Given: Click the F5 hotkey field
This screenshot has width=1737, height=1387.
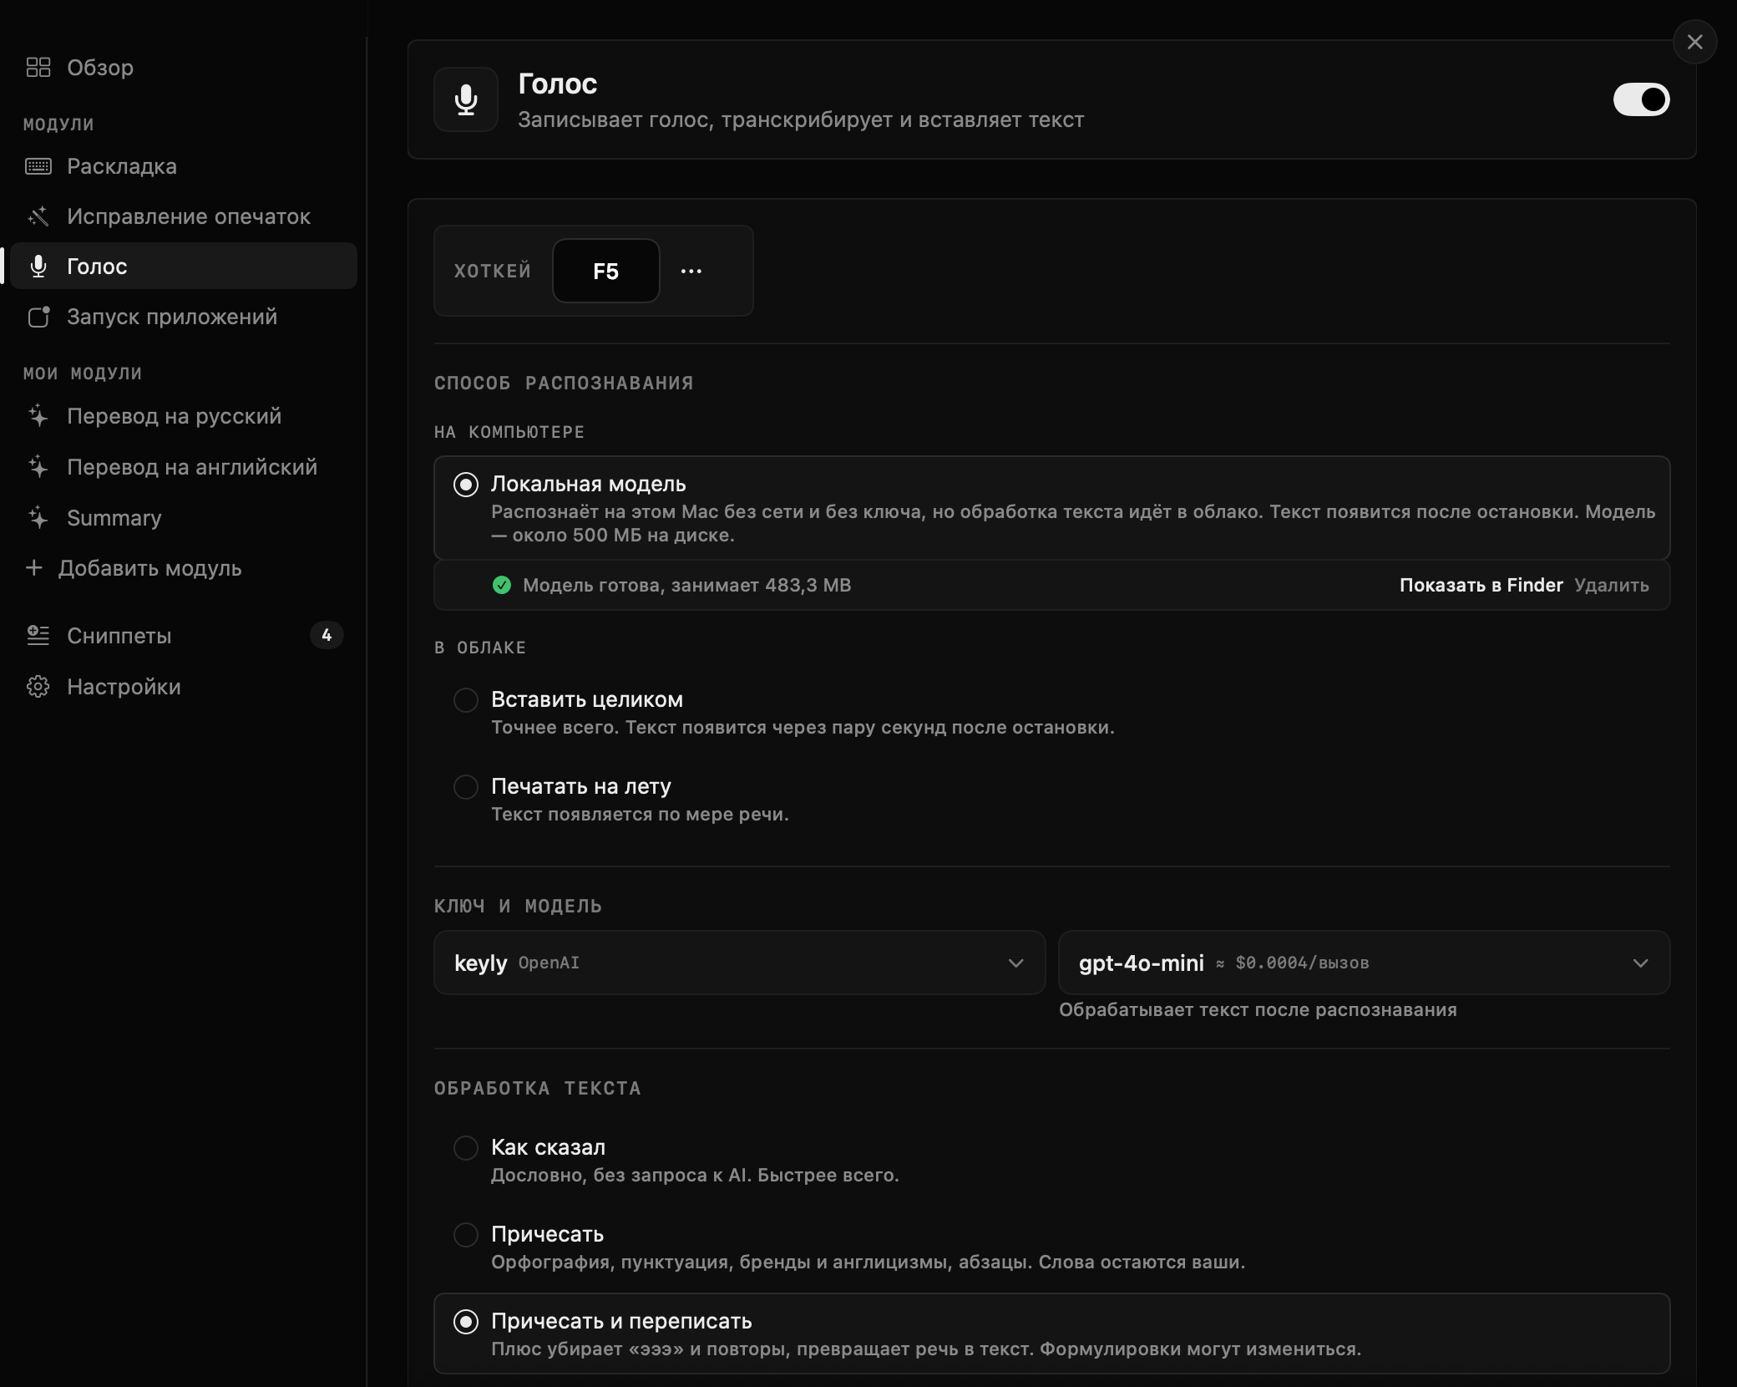Looking at the screenshot, I should coord(606,272).
